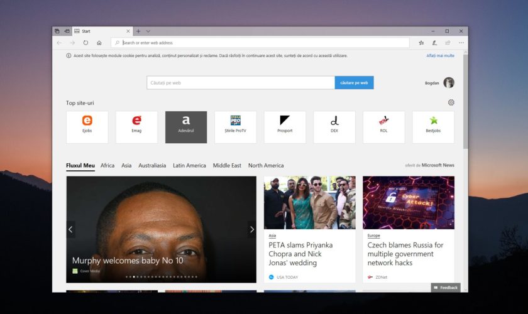Open the page settings gear icon
Viewport: 528px width, 314px height.
coord(451,103)
